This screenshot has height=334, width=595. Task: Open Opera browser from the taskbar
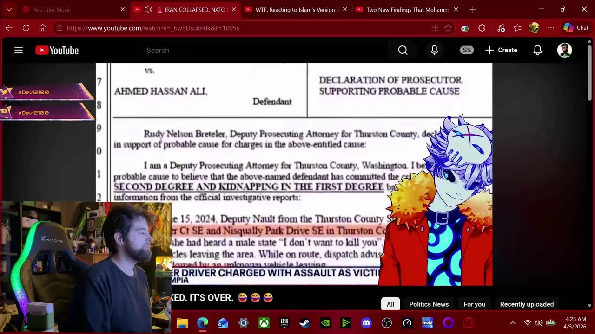coord(469,323)
